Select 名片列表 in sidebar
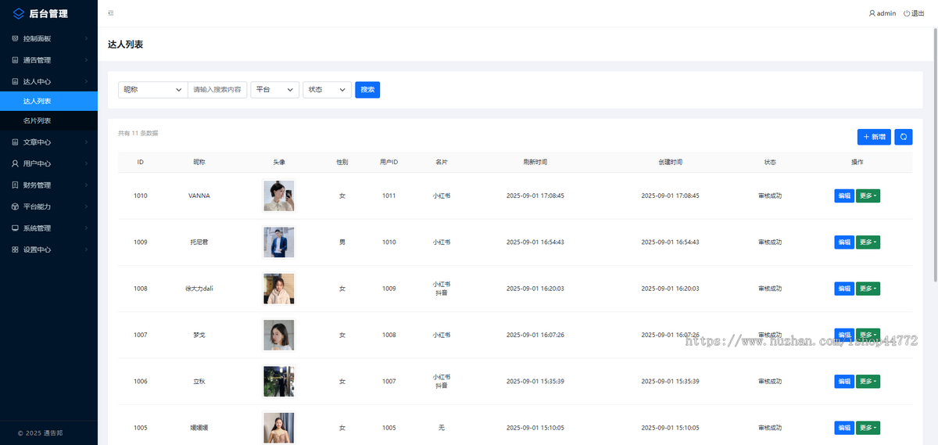This screenshot has width=938, height=445. point(48,121)
